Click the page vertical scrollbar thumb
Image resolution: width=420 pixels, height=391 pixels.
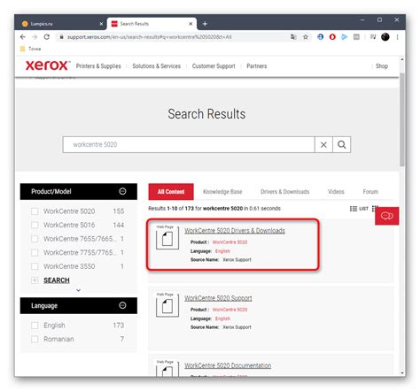coord(402,119)
